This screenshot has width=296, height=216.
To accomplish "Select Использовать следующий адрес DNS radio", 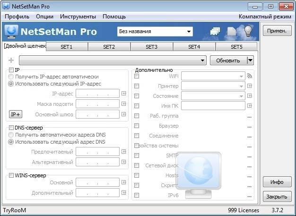I will click(11, 142).
